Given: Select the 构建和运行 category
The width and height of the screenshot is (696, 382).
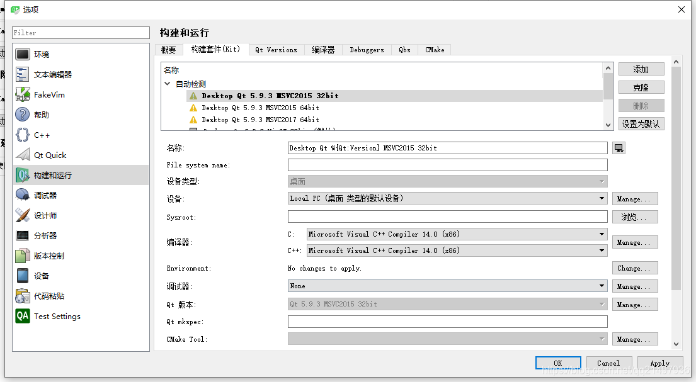Looking at the screenshot, I should pyautogui.click(x=81, y=175).
